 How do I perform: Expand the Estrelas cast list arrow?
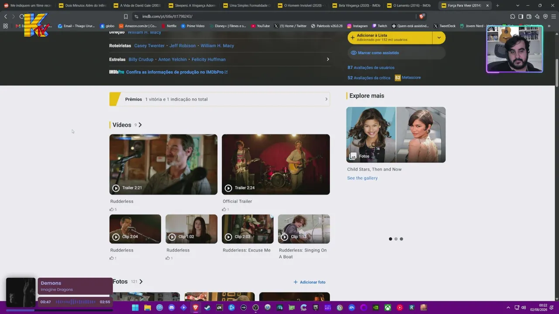[x=328, y=59]
